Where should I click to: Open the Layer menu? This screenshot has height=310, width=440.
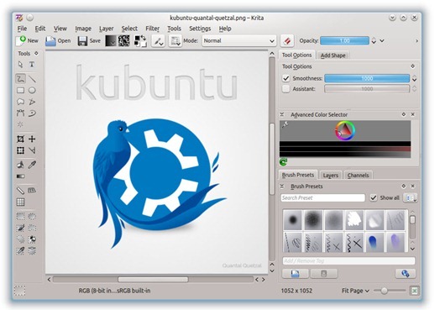pyautogui.click(x=106, y=29)
